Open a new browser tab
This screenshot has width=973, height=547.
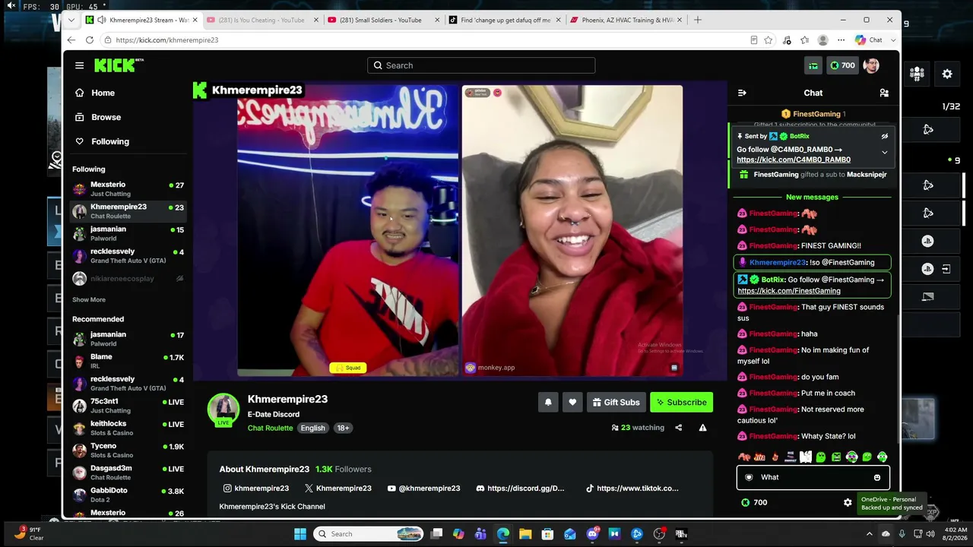698,20
